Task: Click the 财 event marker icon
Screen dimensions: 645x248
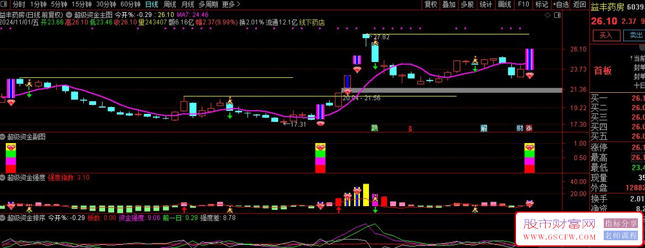Action: 519,128
